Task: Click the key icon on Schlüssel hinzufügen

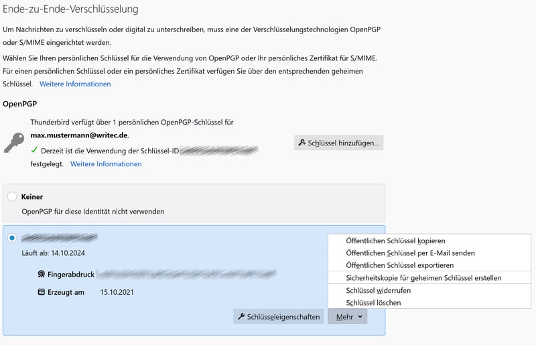Action: pyautogui.click(x=302, y=143)
